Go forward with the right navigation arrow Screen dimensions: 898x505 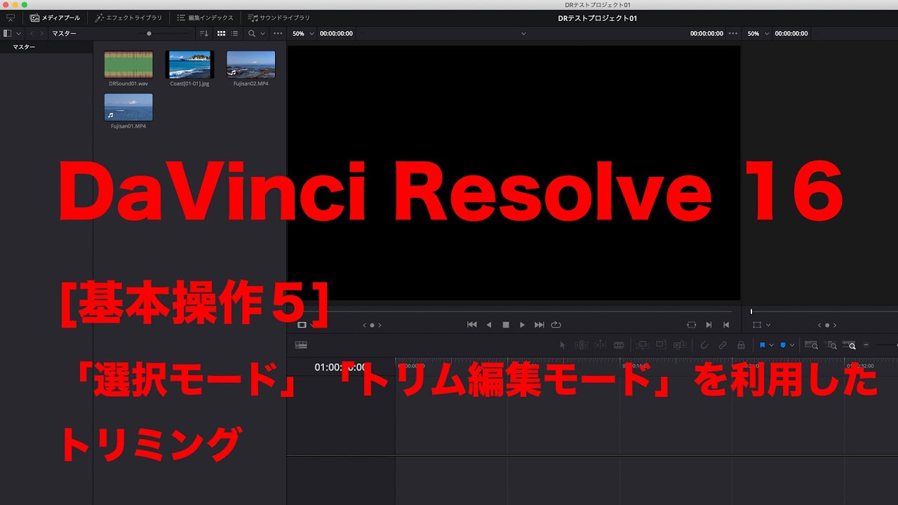pyautogui.click(x=42, y=33)
